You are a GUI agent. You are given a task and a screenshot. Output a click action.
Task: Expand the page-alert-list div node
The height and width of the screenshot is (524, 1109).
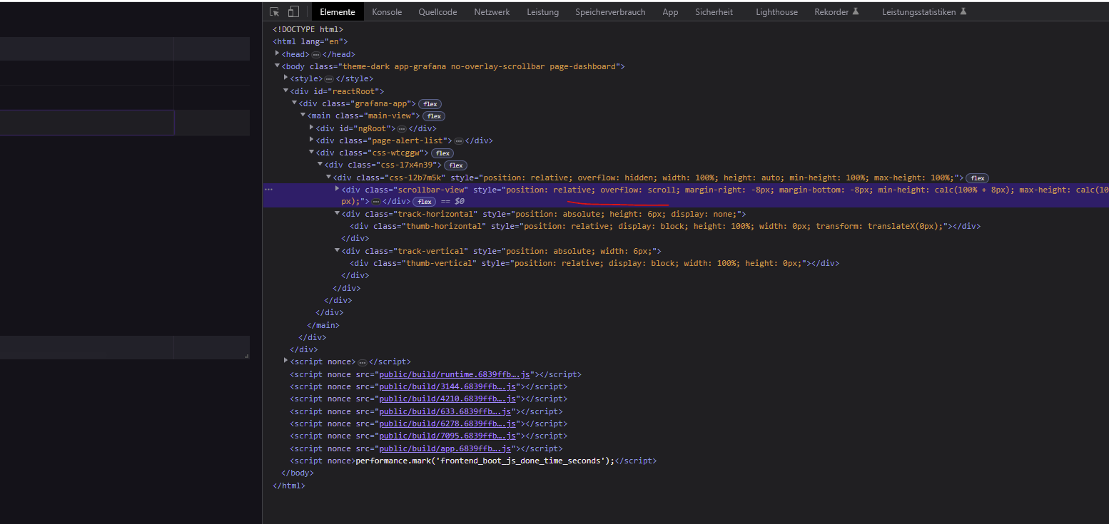(311, 140)
